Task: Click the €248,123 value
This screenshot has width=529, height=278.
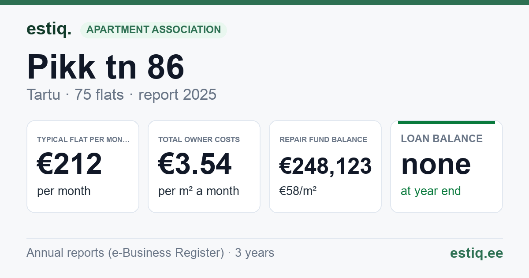Action: [326, 166]
